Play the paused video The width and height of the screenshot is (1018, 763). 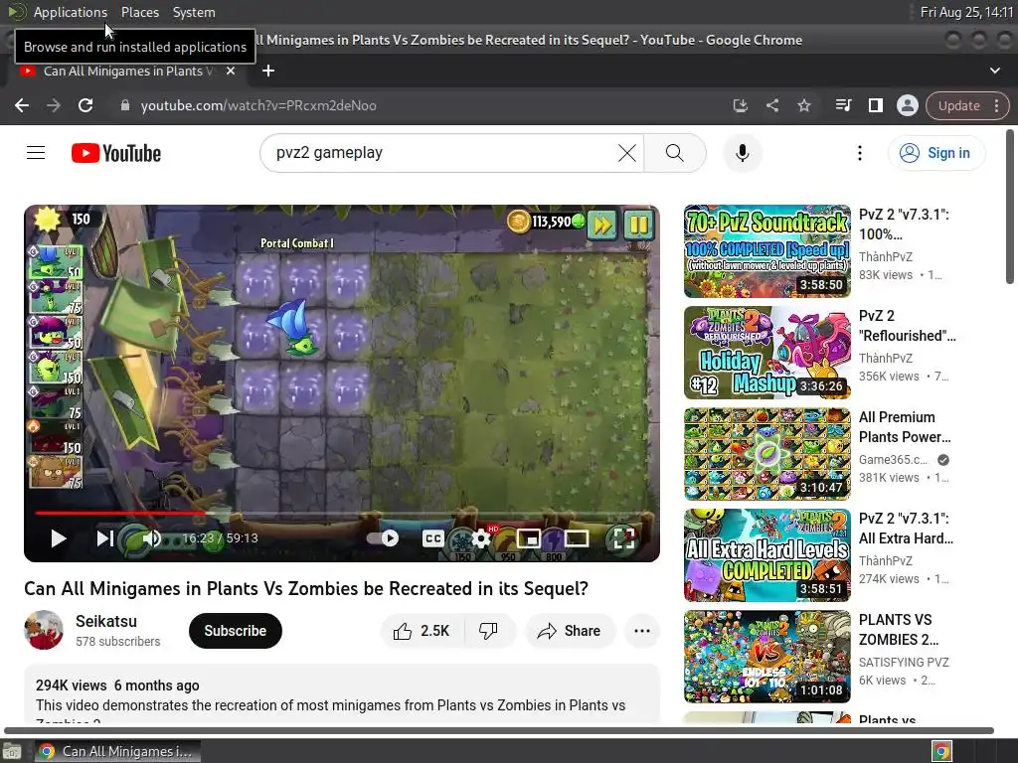pyautogui.click(x=58, y=538)
